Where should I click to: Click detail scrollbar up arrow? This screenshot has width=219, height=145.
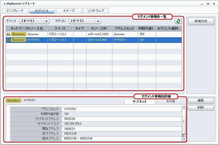coord(184,107)
